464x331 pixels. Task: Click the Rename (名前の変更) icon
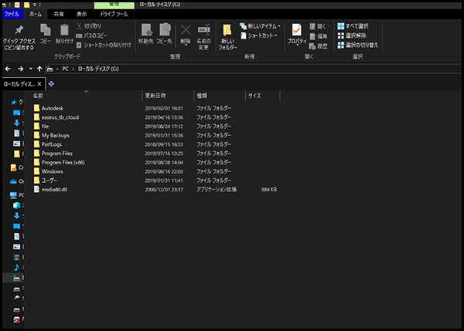[x=203, y=31]
